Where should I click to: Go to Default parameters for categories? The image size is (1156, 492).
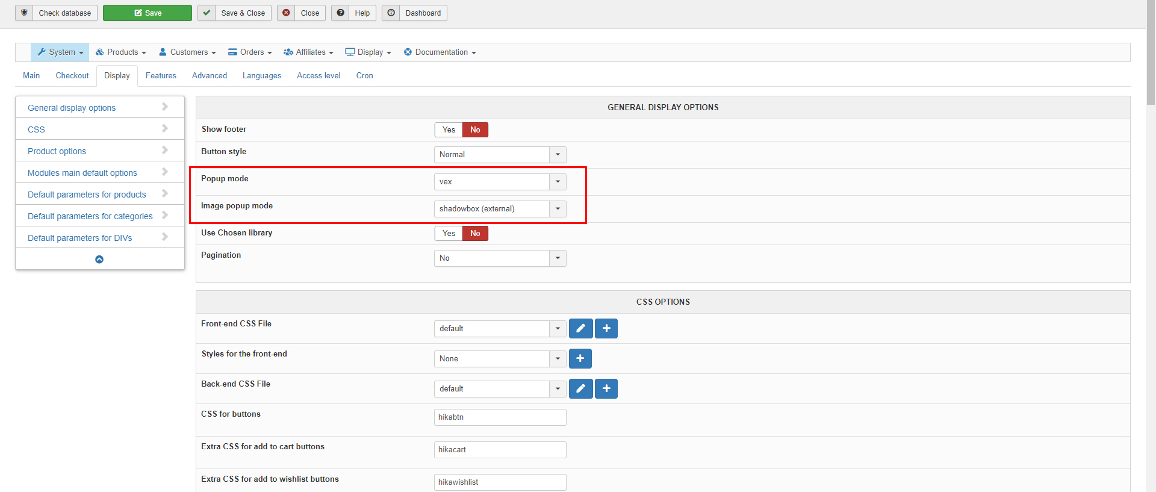click(x=90, y=216)
